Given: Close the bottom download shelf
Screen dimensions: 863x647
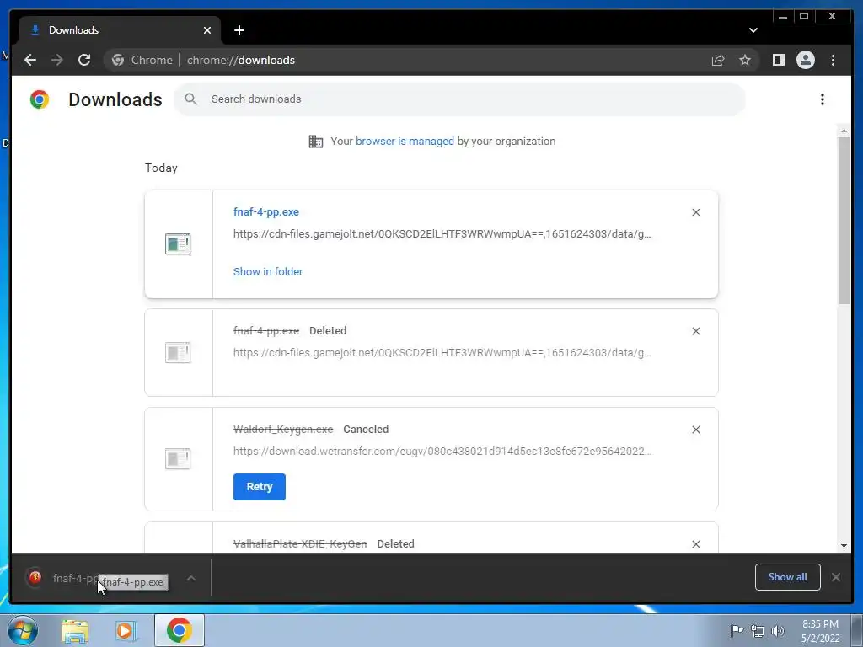Looking at the screenshot, I should pyautogui.click(x=835, y=577).
